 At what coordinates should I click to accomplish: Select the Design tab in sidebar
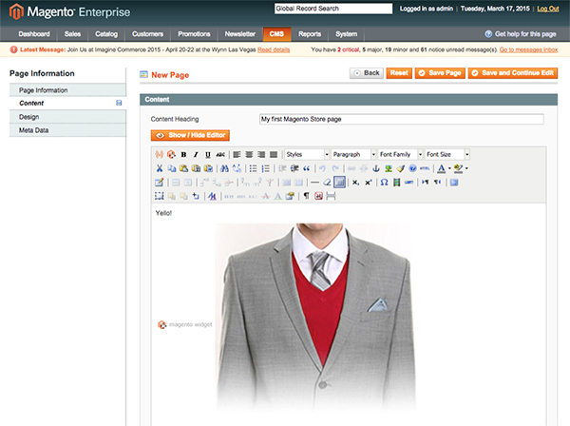[x=67, y=117]
